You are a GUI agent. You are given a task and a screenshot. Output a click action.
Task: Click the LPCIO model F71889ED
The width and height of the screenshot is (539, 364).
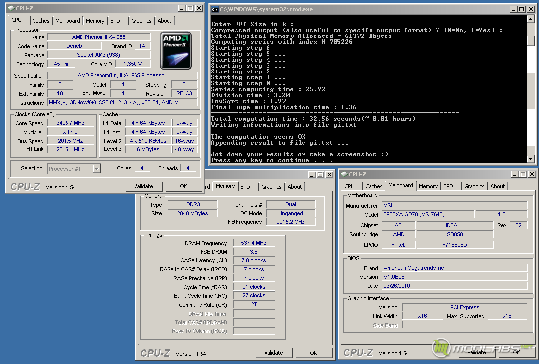point(455,245)
